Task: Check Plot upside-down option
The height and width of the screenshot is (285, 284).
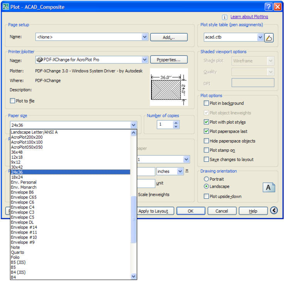Action: (x=206, y=196)
